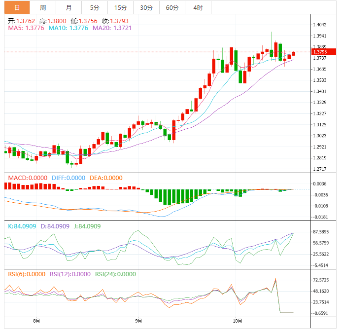The image size is (342, 332).
Task: Open the 5分 timeframe tab
Action: pos(95,7)
